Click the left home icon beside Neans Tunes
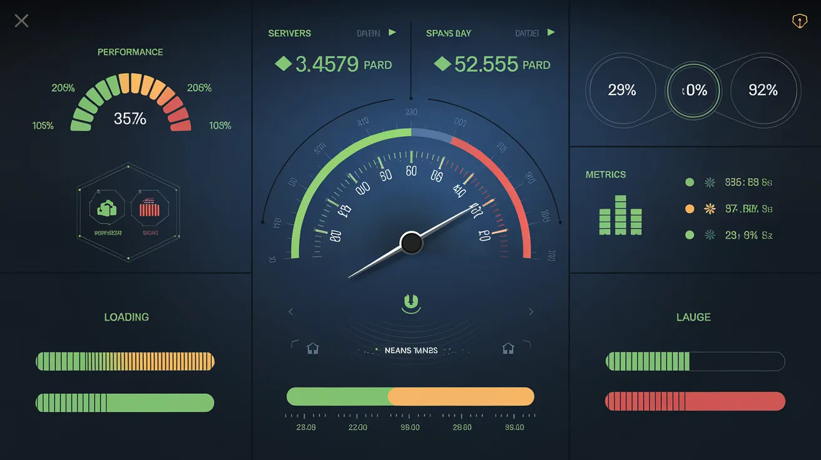 click(x=313, y=348)
